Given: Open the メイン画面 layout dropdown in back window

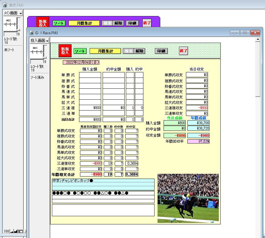Looking at the screenshot, I should [13, 13].
